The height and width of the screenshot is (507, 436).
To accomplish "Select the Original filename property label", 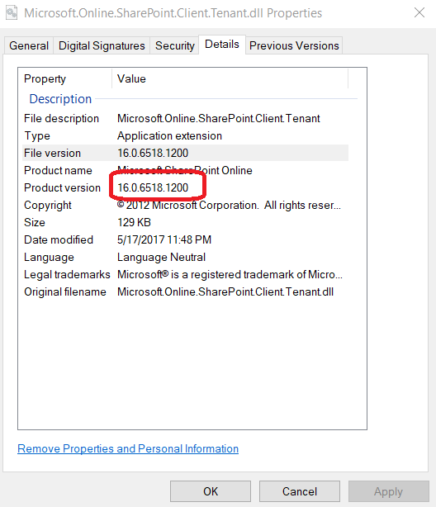I will tap(65, 292).
